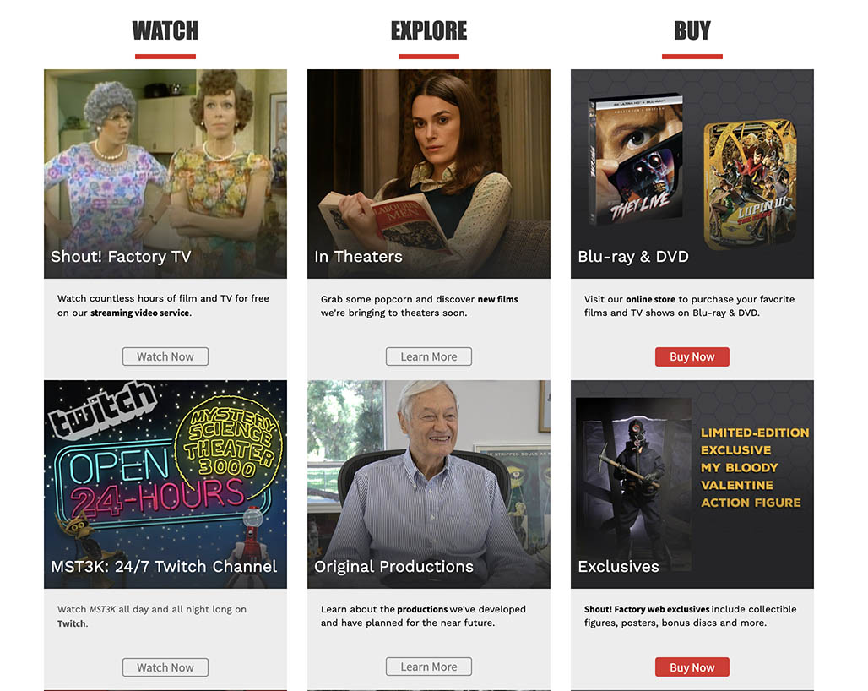Follow the Shout! Factory web exclusives link
The image size is (868, 691).
point(647,609)
